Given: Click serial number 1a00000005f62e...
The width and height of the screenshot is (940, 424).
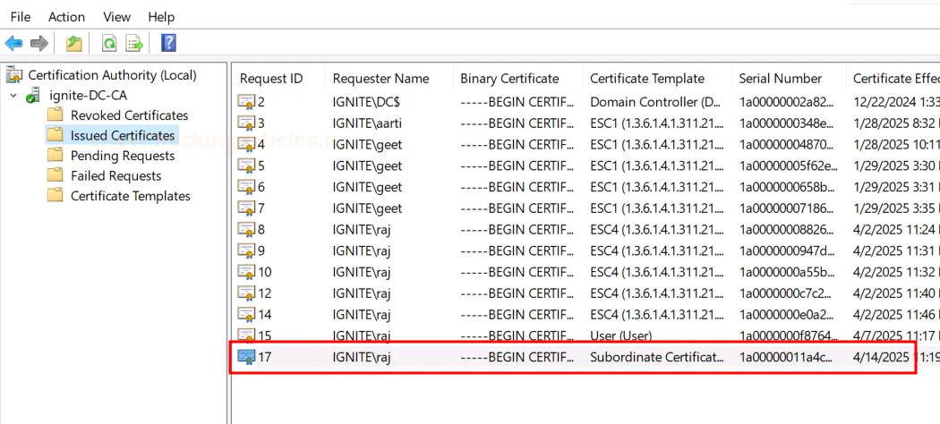Looking at the screenshot, I should point(787,165).
